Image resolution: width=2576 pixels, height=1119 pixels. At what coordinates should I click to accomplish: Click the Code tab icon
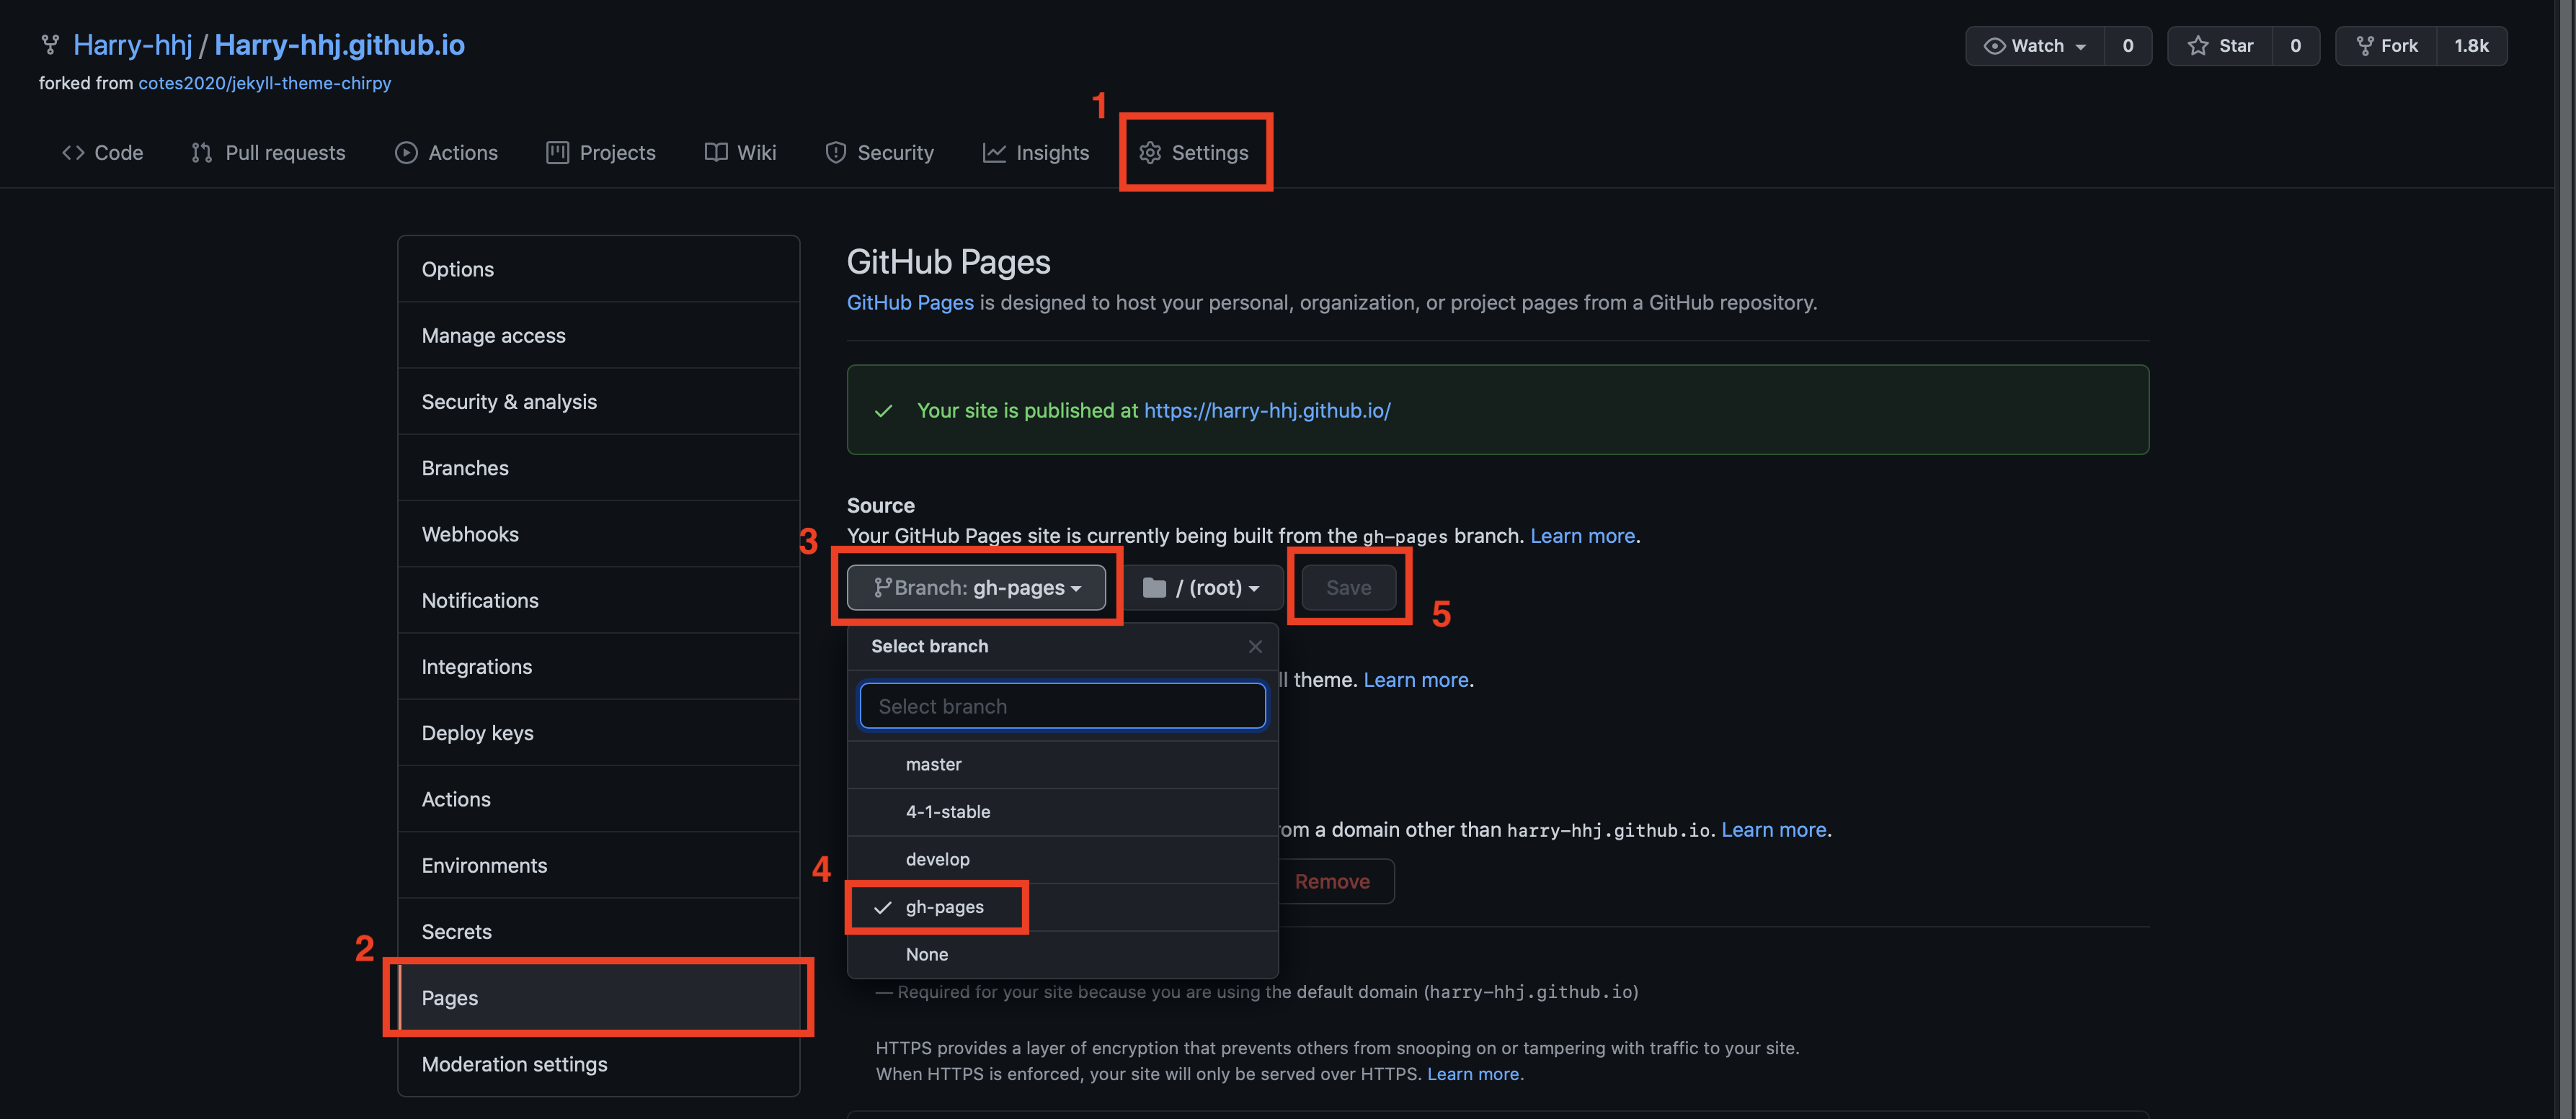click(x=73, y=153)
